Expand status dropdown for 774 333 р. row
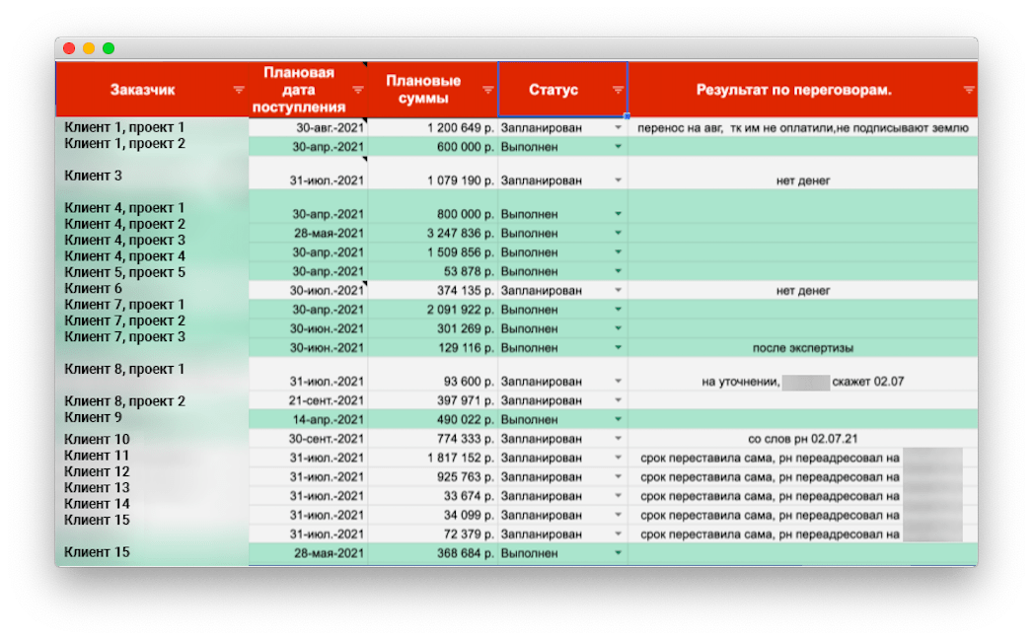Viewport: 1033px width, 640px height. 619,439
